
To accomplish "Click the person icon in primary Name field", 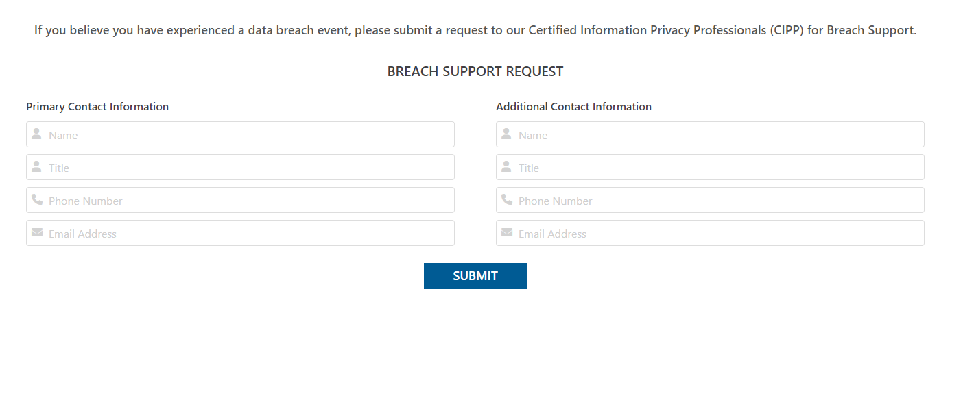I will [x=36, y=134].
